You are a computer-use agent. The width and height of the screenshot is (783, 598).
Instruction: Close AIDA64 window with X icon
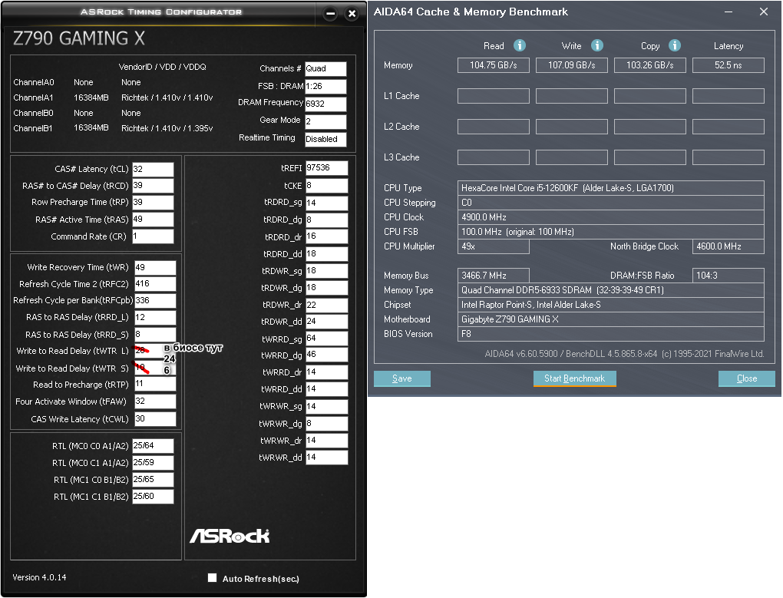764,12
